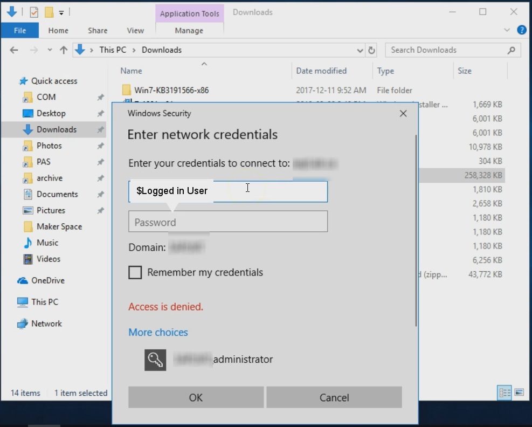Show More choices for sign-in options
The width and height of the screenshot is (532, 427).
point(158,332)
